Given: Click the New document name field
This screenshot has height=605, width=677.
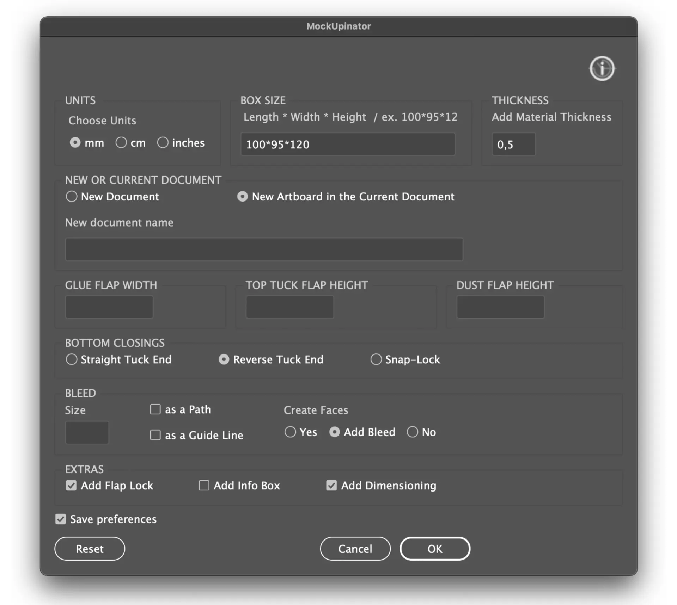Looking at the screenshot, I should pyautogui.click(x=264, y=249).
